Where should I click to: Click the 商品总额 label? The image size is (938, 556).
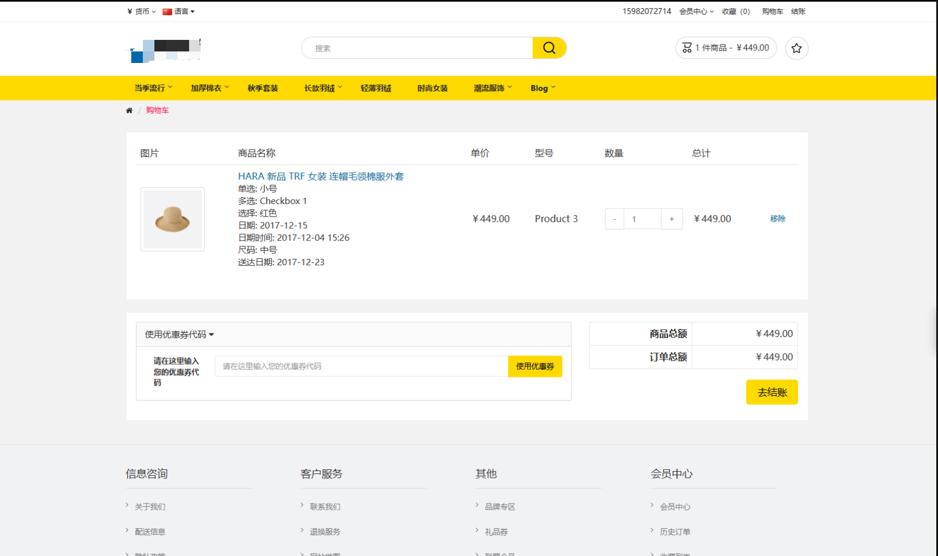pyautogui.click(x=668, y=334)
